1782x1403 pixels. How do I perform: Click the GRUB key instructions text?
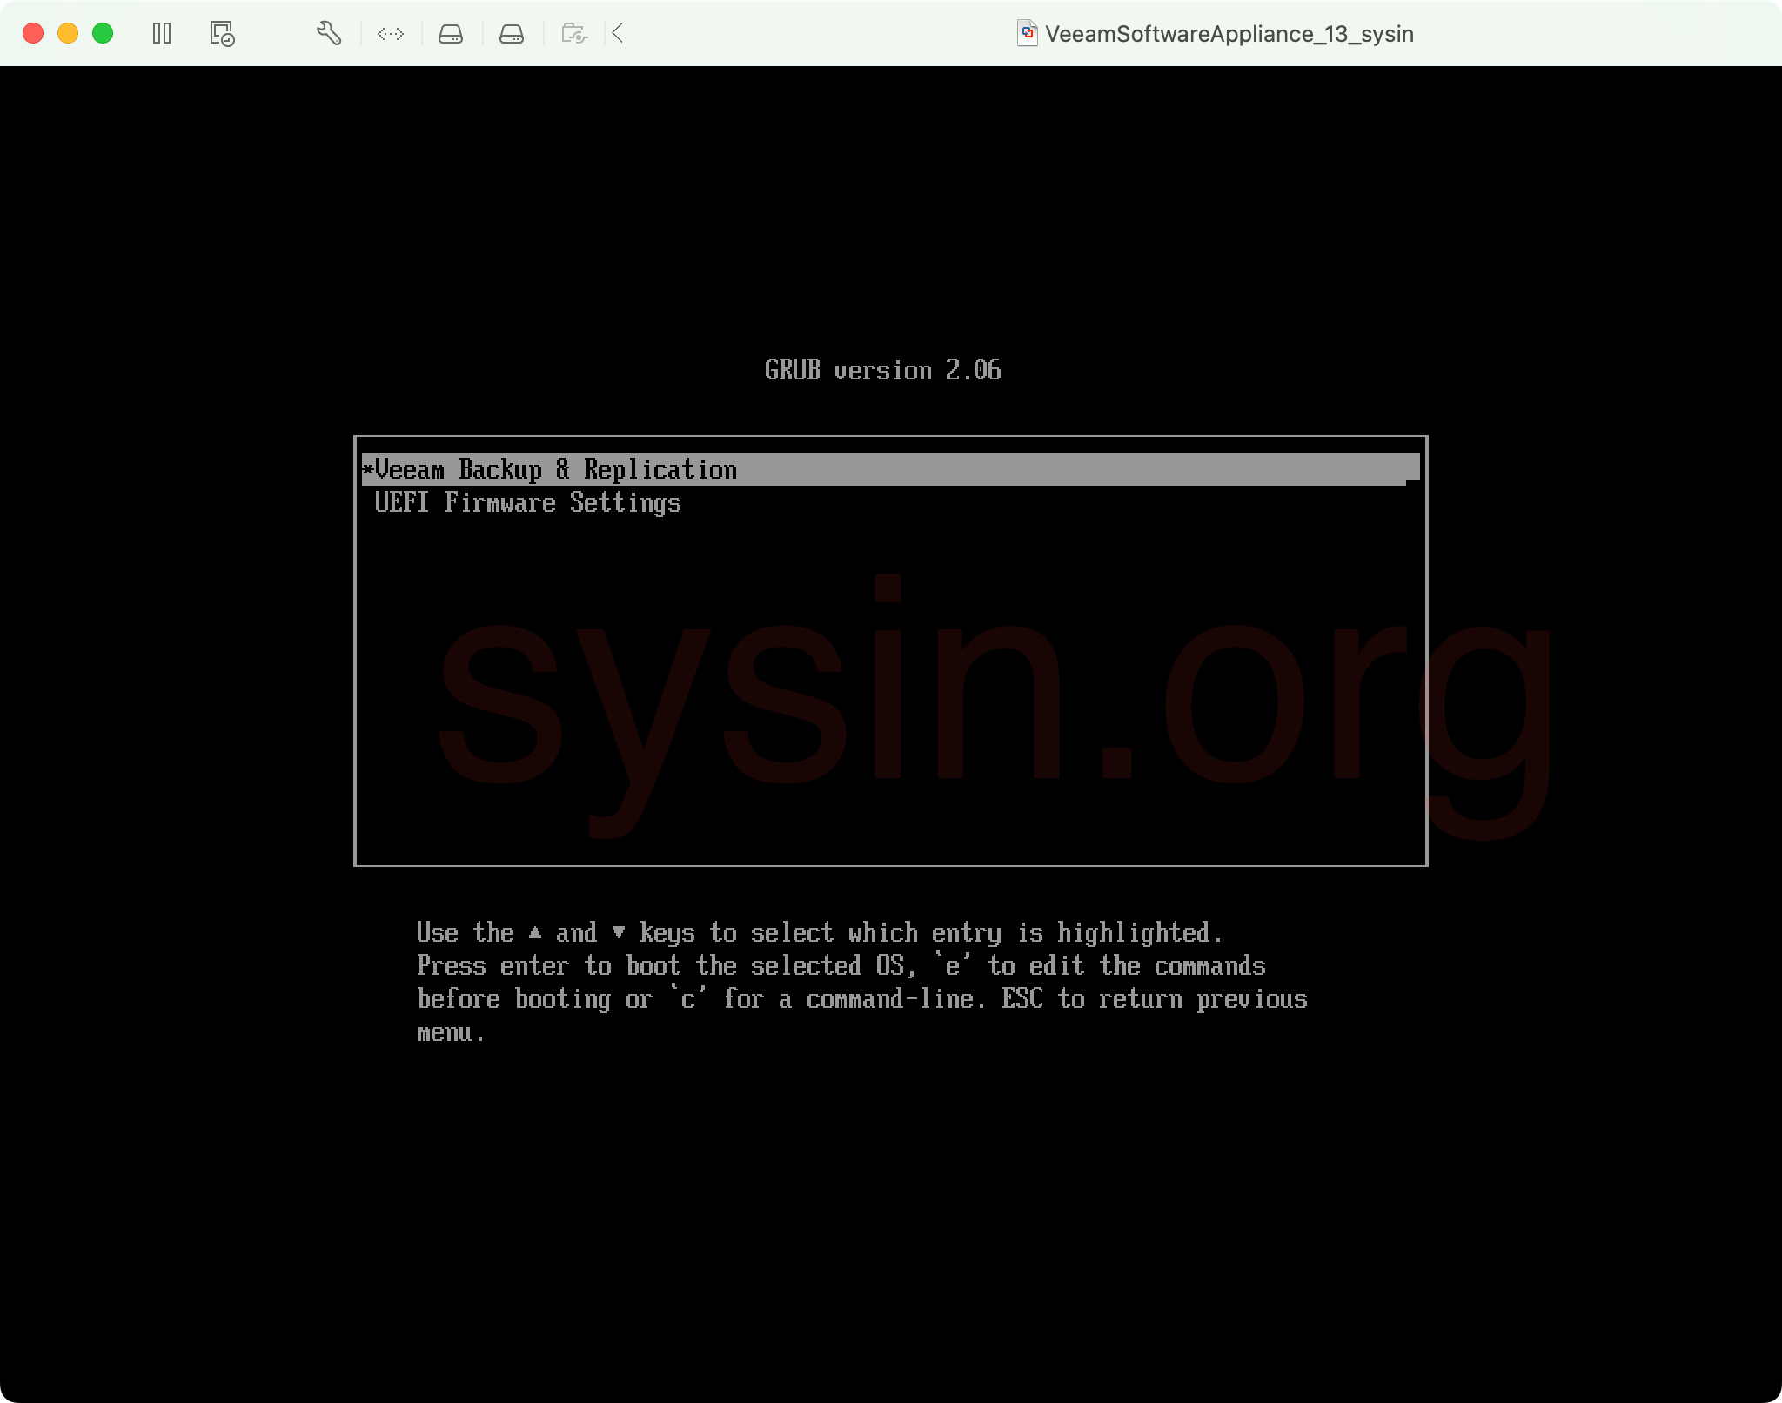pos(861,982)
